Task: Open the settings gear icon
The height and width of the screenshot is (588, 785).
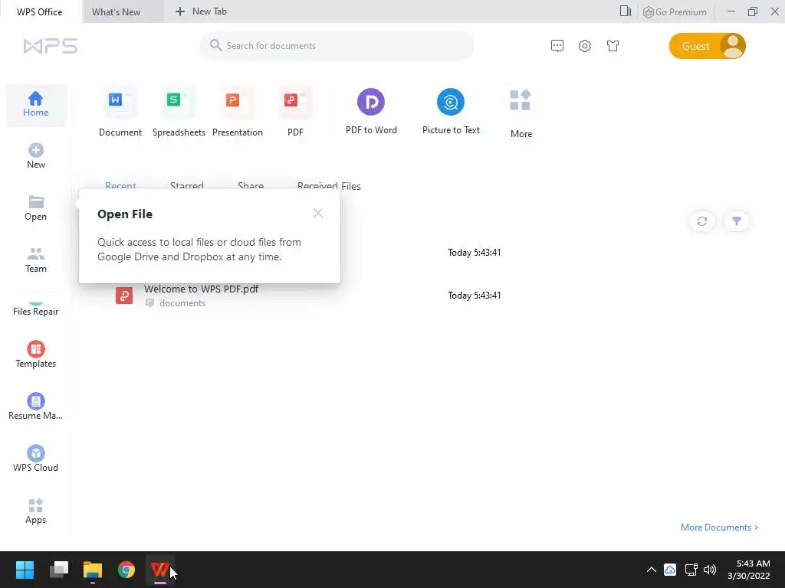Action: tap(585, 46)
